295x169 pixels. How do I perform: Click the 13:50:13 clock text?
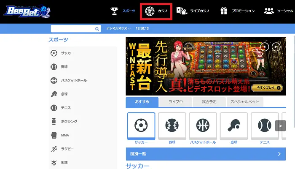(142, 28)
